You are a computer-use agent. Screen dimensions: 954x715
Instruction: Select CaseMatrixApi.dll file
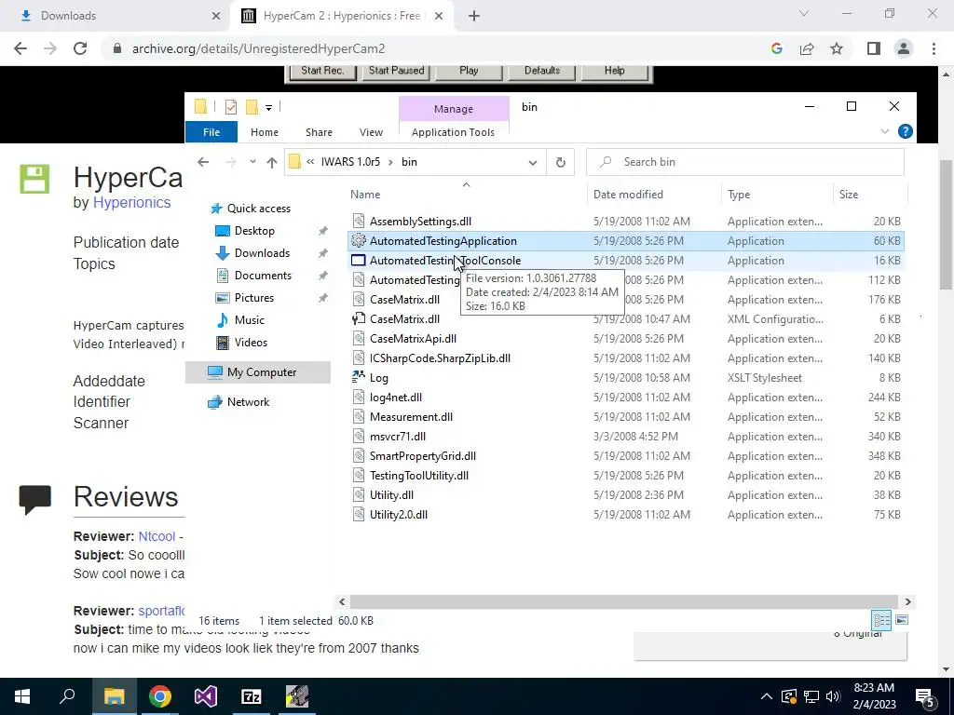pyautogui.click(x=413, y=339)
